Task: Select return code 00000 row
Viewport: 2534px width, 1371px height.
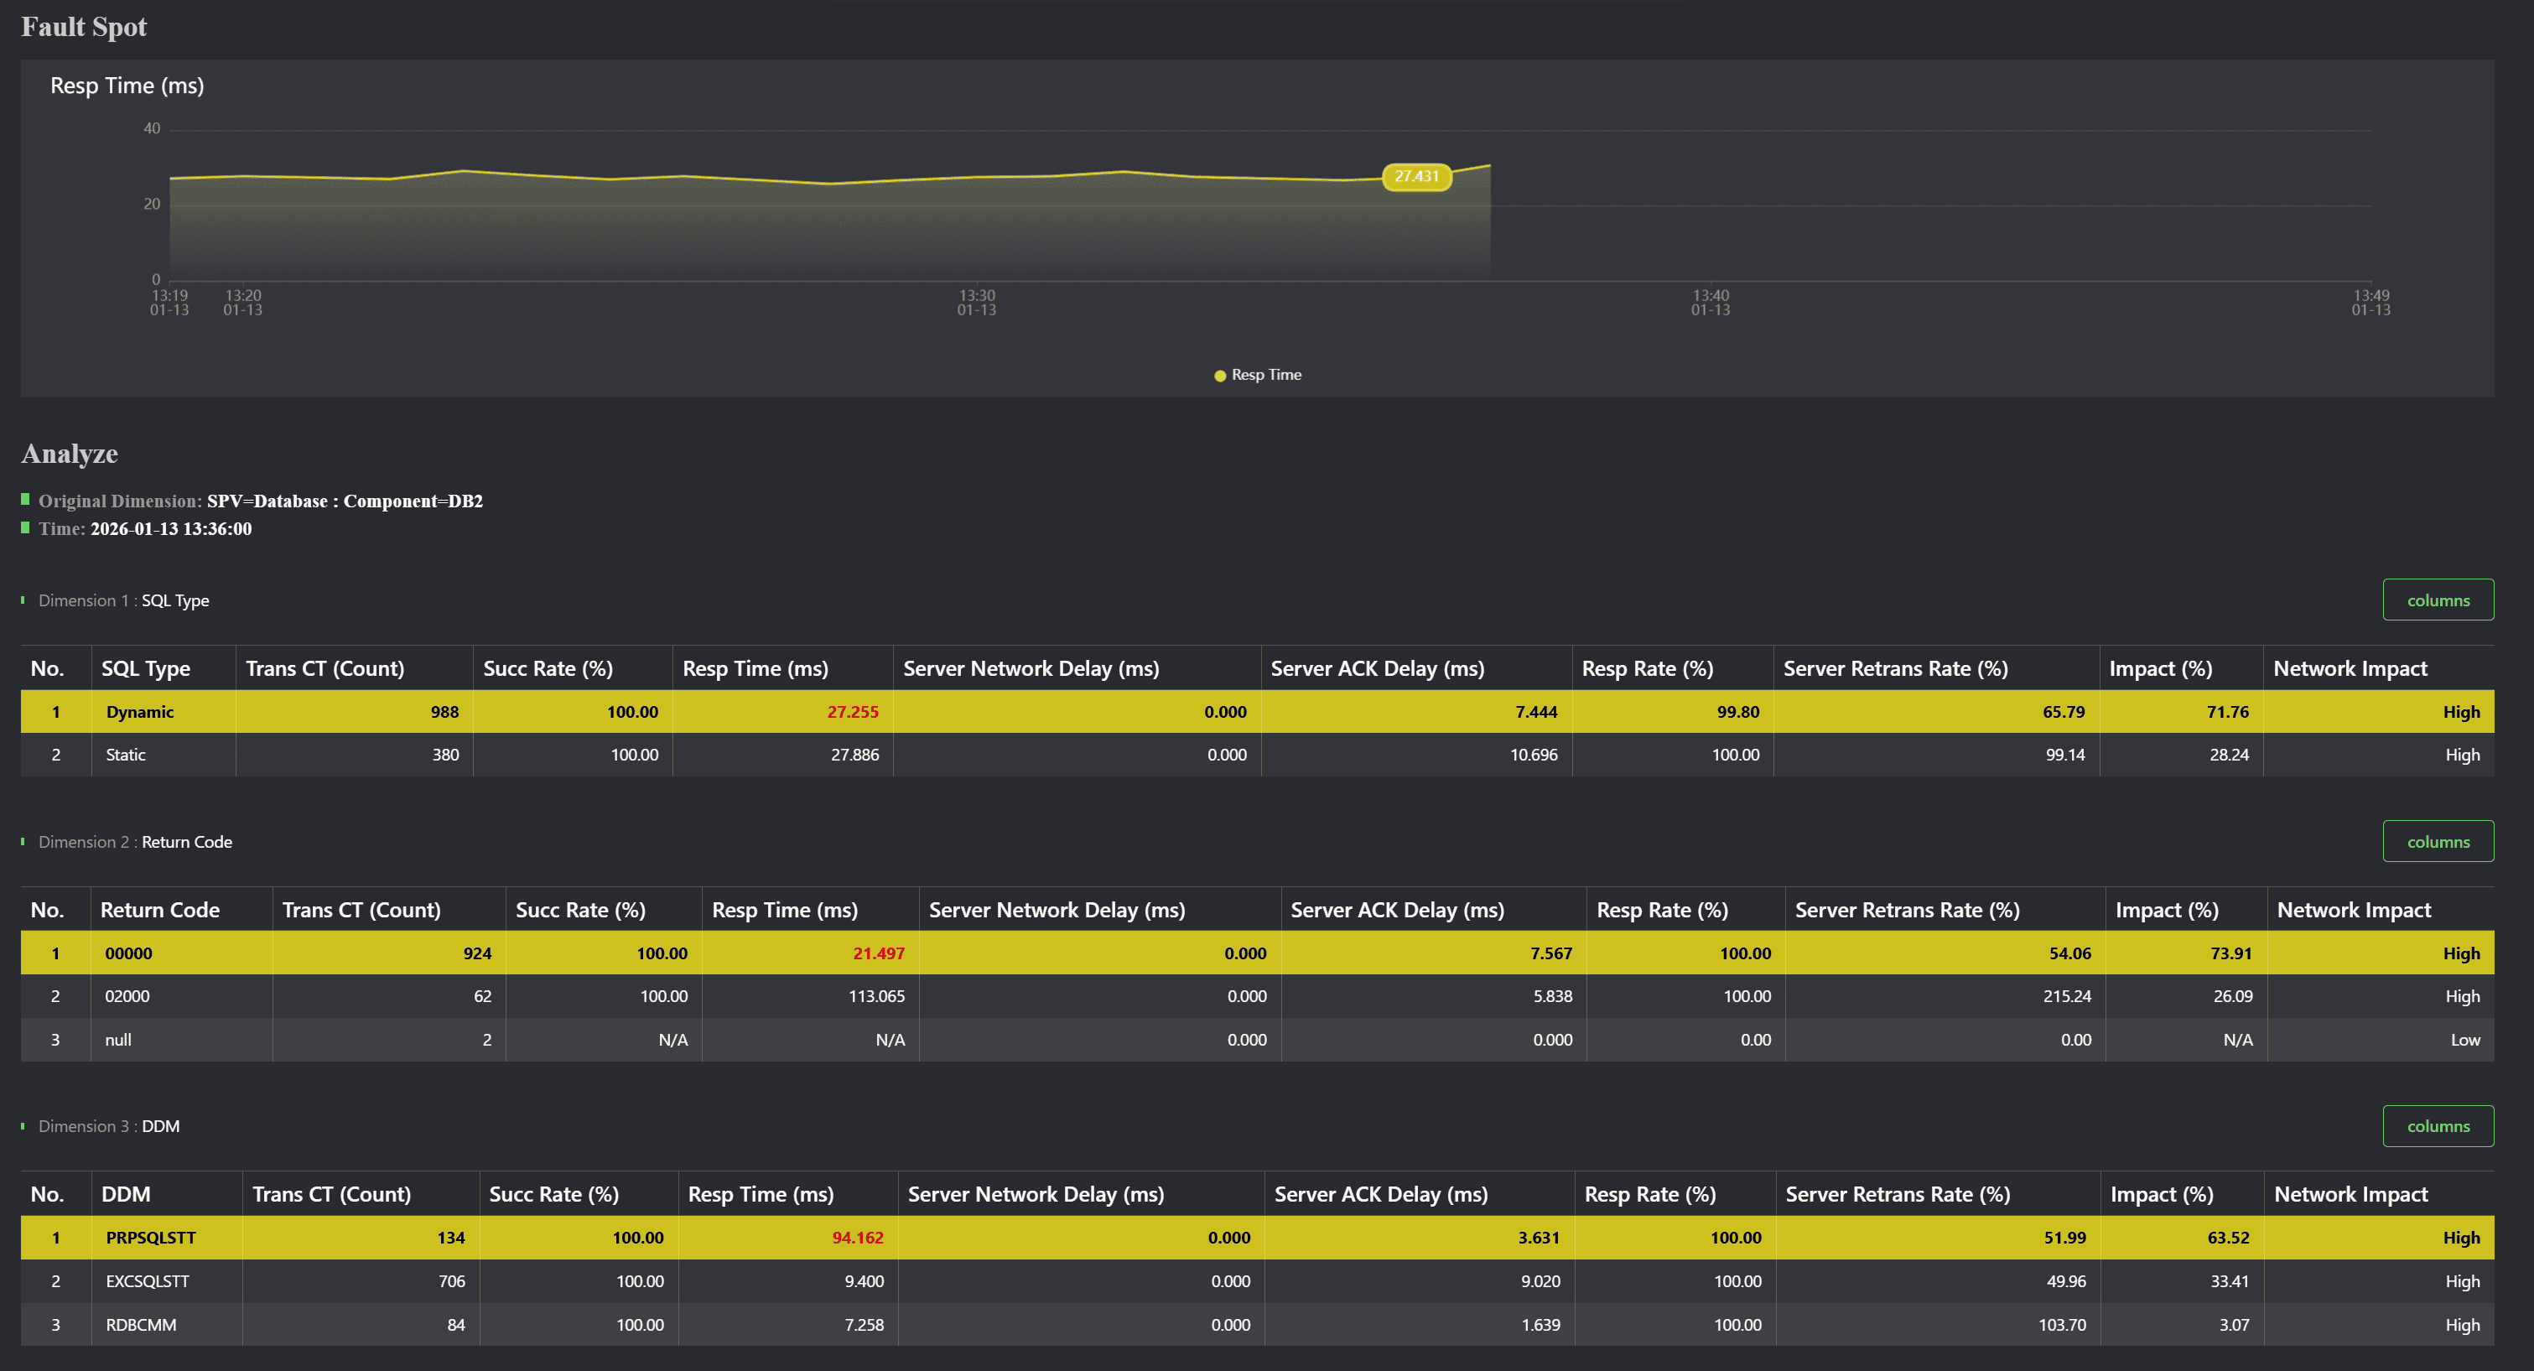Action: click(129, 953)
